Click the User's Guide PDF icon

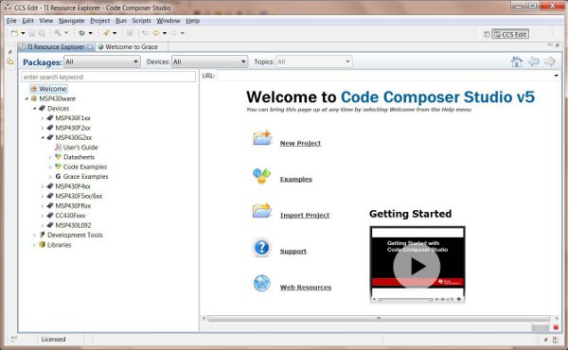58,148
